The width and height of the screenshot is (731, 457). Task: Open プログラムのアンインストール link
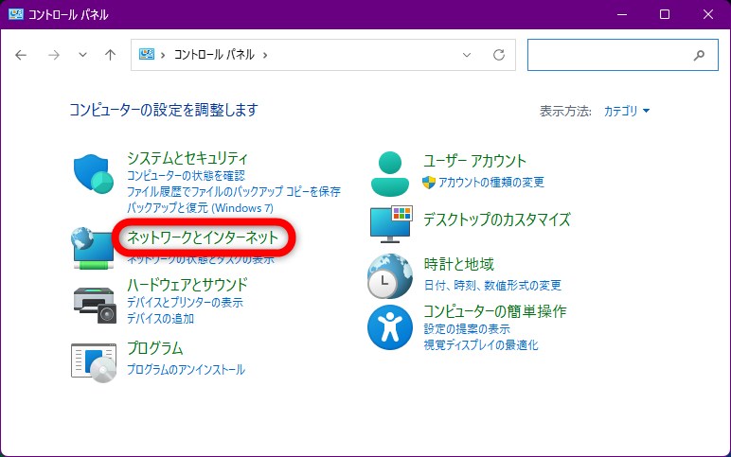186,369
